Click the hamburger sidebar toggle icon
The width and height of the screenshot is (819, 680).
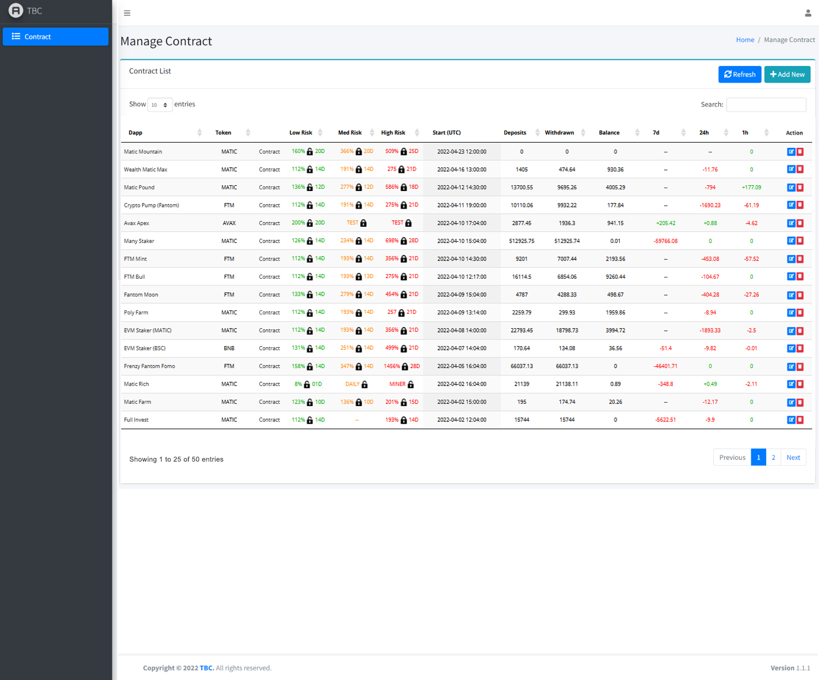point(127,13)
